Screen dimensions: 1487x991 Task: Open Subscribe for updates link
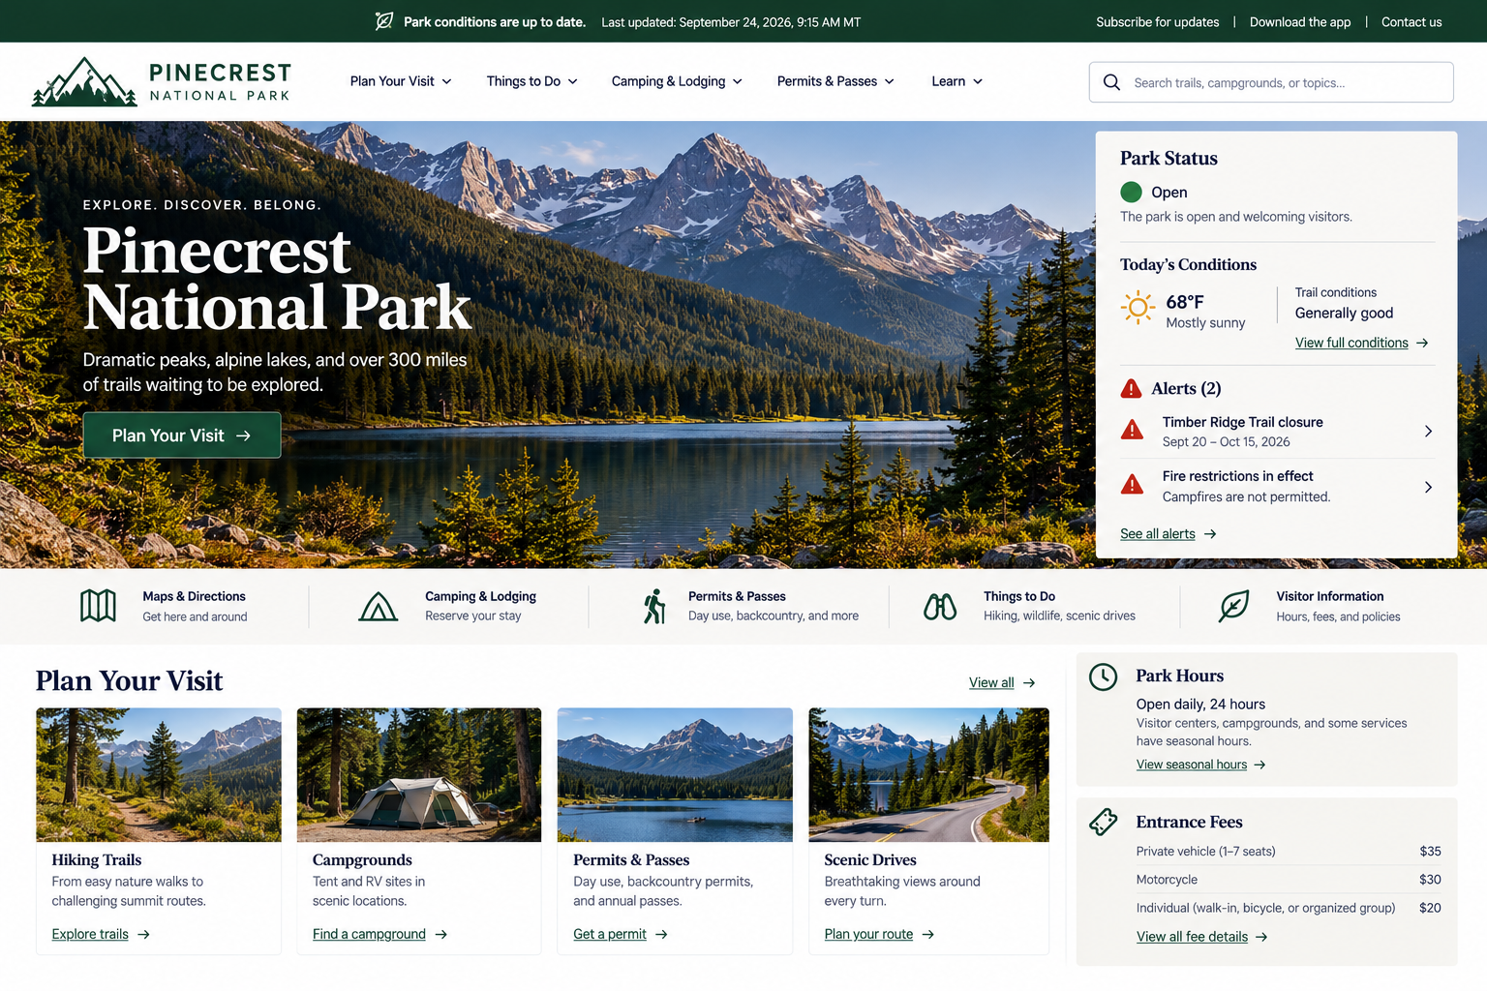[1157, 22]
